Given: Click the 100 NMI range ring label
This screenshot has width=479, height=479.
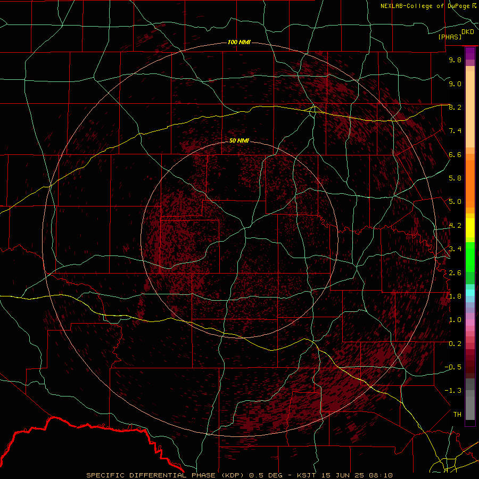Looking at the screenshot, I should point(239,42).
